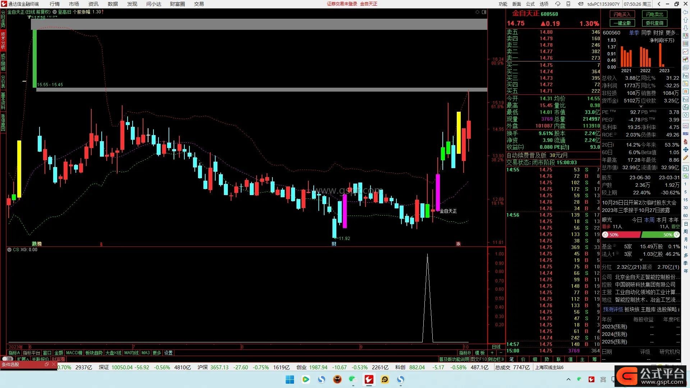Click the blue four-way move arrows icon
The image size is (690, 388).
click(x=686, y=149)
